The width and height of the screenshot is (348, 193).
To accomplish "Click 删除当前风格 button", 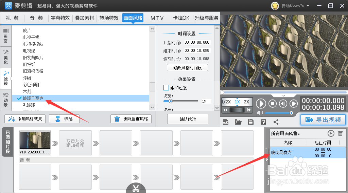I will coord(131,119).
